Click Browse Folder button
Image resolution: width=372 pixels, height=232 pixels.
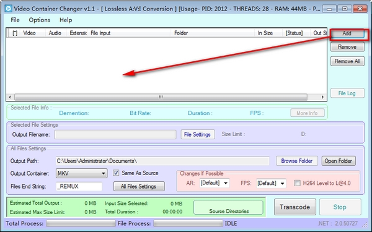point(297,161)
